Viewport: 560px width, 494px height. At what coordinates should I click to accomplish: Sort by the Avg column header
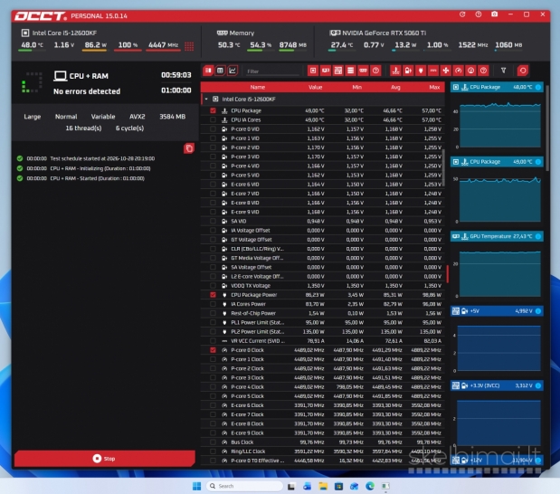(395, 87)
